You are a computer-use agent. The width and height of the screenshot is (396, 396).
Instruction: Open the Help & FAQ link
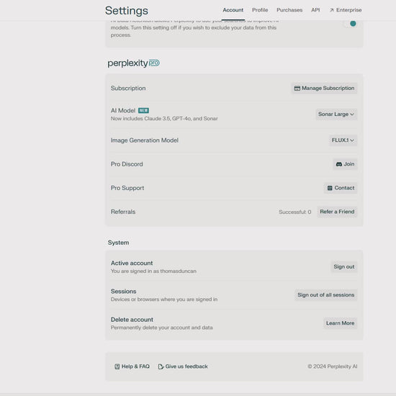(x=132, y=366)
